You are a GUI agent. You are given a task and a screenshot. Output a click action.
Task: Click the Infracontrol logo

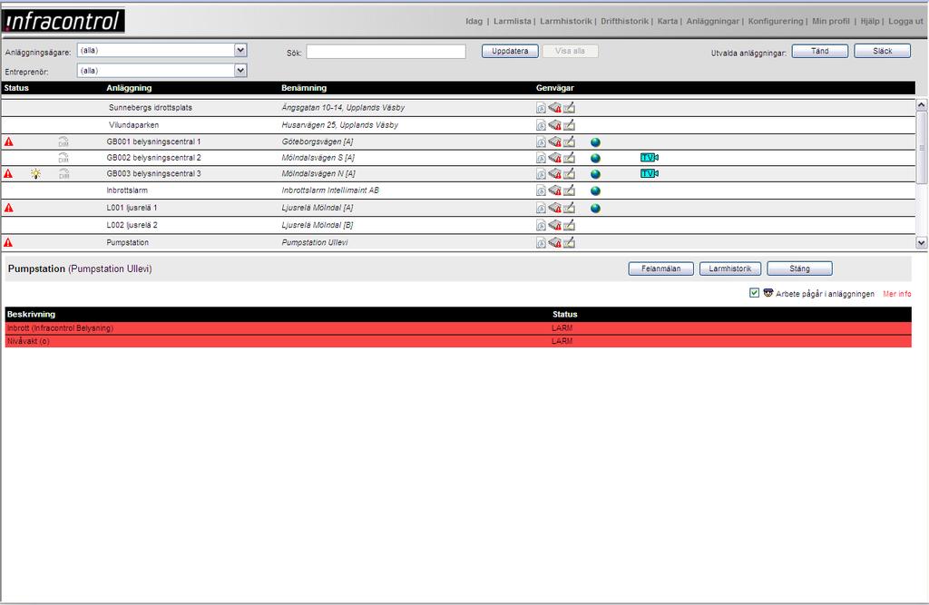point(64,21)
